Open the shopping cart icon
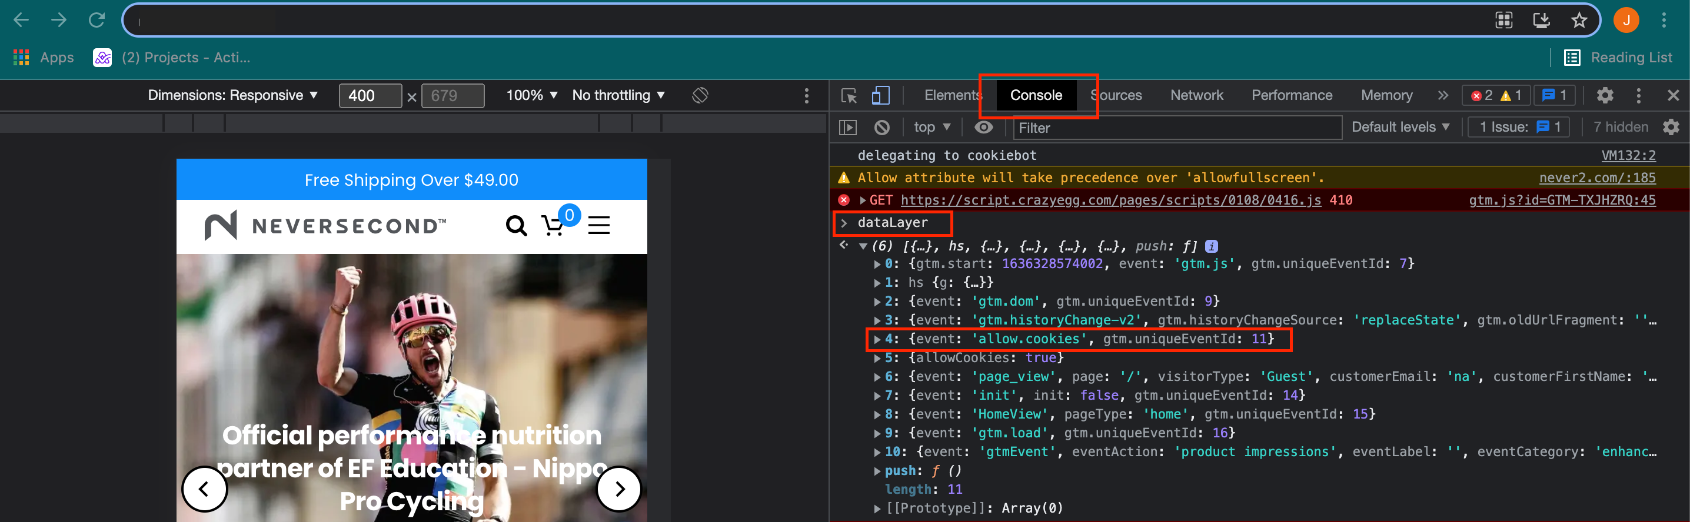The image size is (1690, 522). pyautogui.click(x=553, y=226)
